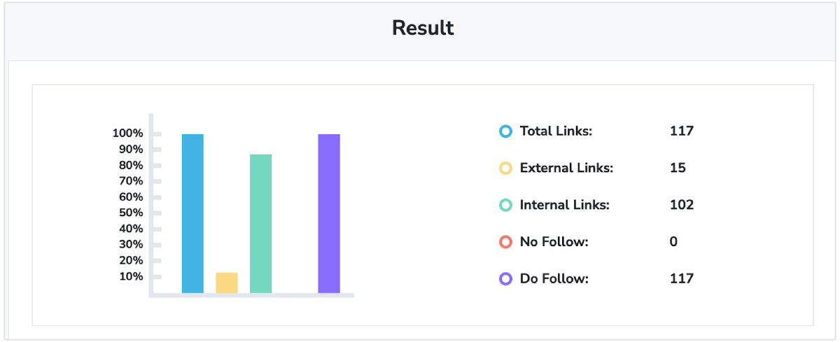This screenshot has width=840, height=342.
Task: Click the 50% axis label
Action: tap(130, 213)
